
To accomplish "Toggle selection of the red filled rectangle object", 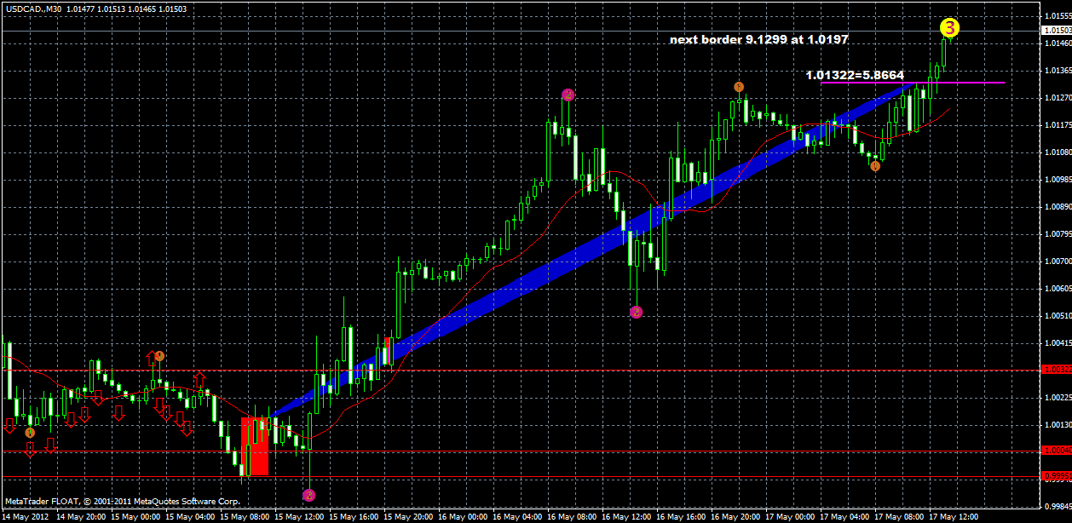I will coord(256,447).
